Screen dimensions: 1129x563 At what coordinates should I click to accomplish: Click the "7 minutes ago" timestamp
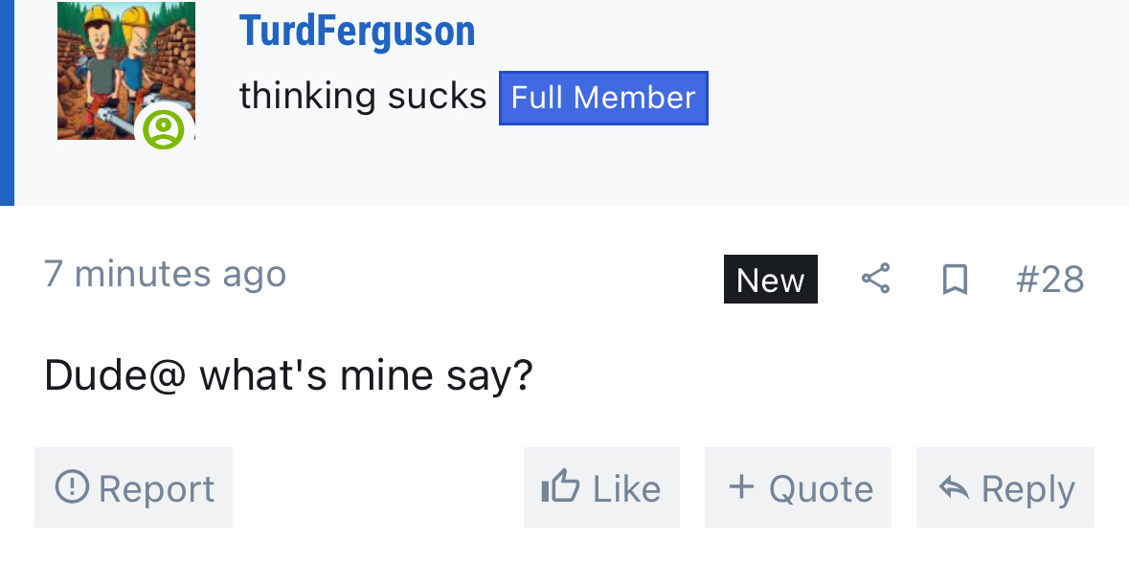(165, 274)
